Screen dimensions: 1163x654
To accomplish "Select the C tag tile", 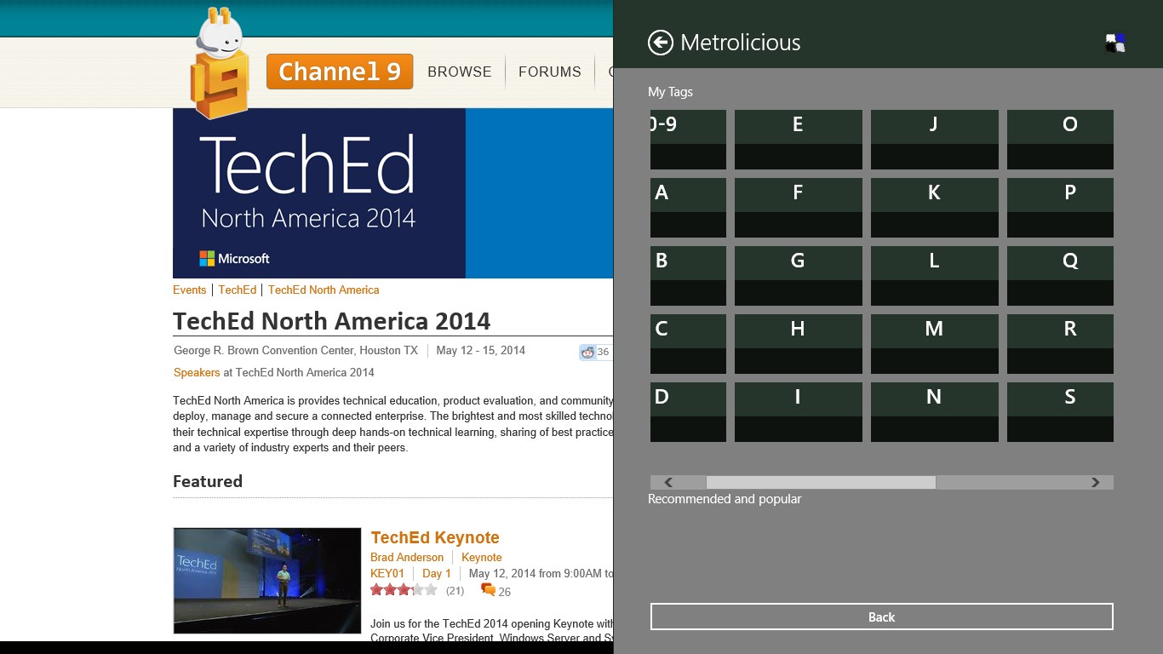I will tap(688, 344).
